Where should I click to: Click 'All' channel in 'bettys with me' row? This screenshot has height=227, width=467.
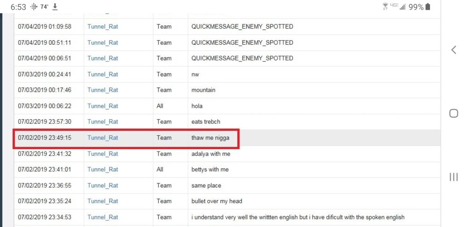(160, 170)
